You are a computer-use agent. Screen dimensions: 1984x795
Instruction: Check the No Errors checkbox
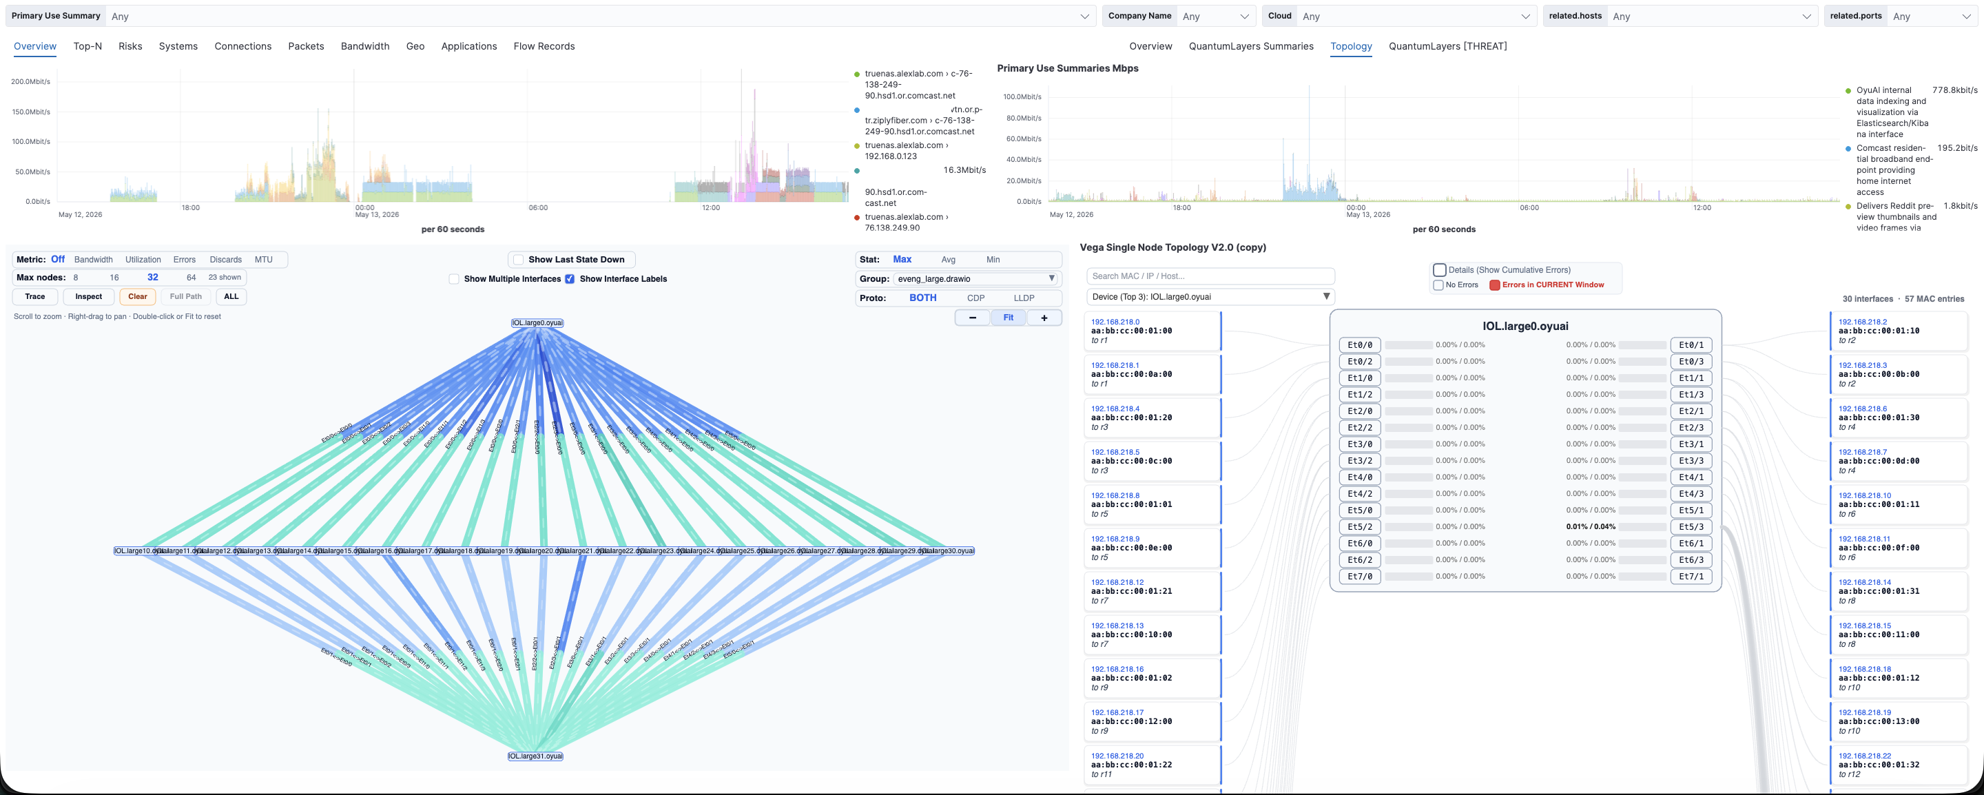1438,285
